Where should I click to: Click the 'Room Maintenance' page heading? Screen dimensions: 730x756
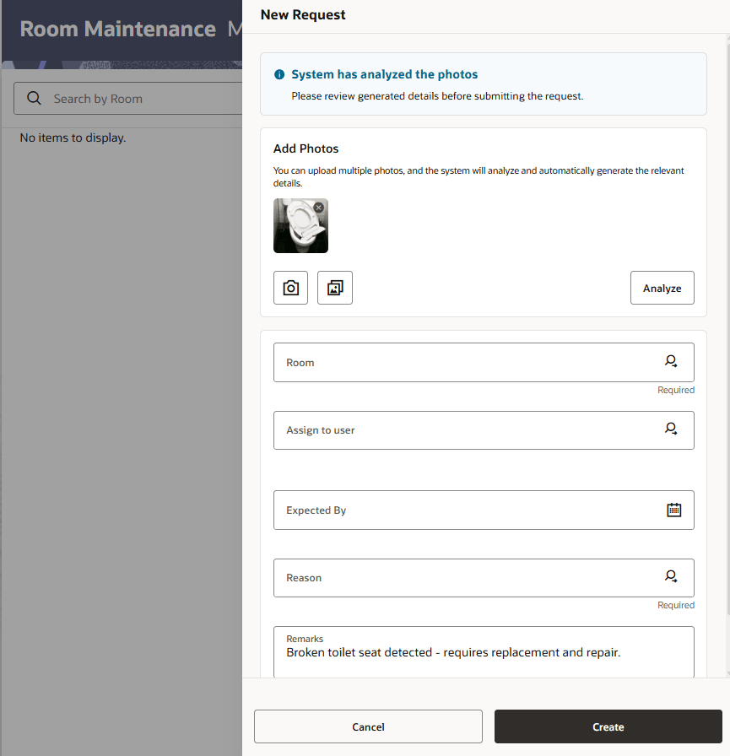(x=117, y=29)
